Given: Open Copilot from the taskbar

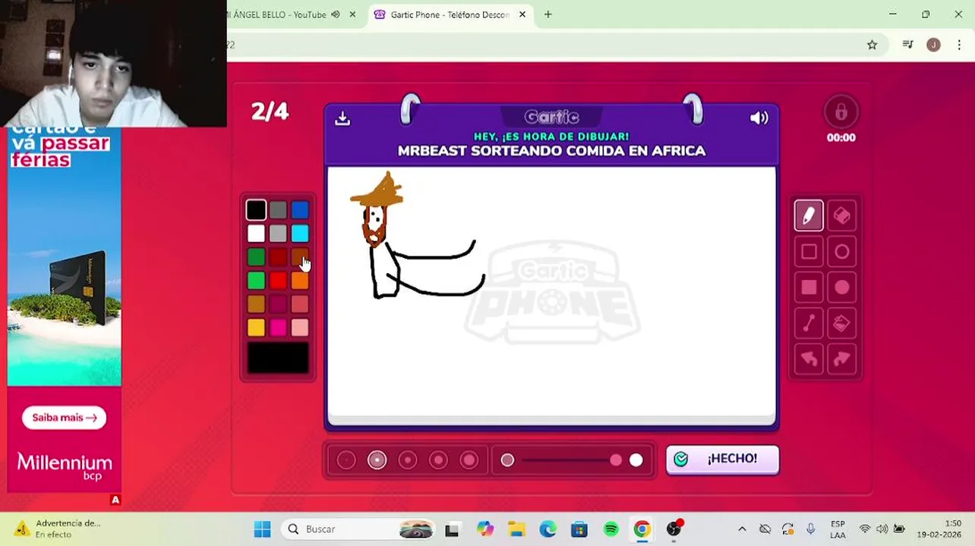Looking at the screenshot, I should click(x=484, y=529).
